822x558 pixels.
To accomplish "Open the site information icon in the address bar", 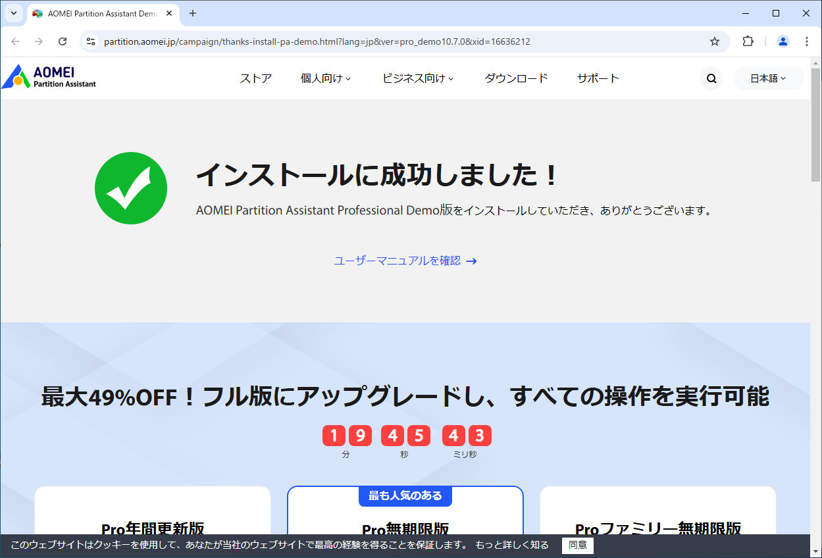I will (x=90, y=41).
